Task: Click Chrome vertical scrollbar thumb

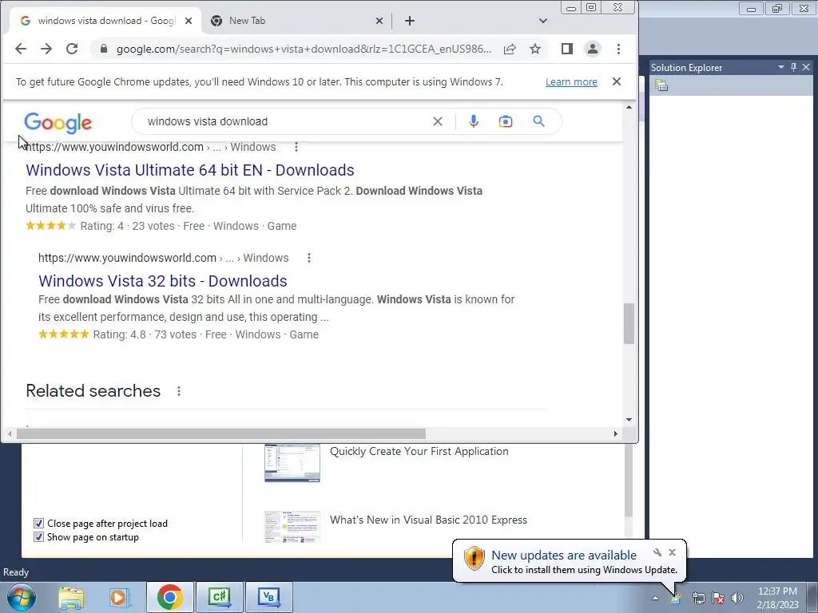Action: click(629, 323)
